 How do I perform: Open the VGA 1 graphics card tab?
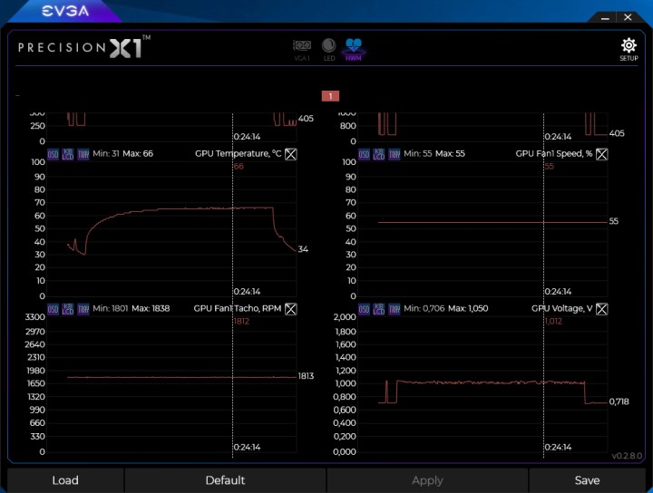click(x=302, y=51)
